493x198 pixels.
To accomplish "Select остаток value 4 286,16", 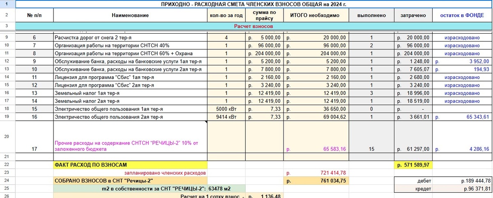I will pos(462,137).
